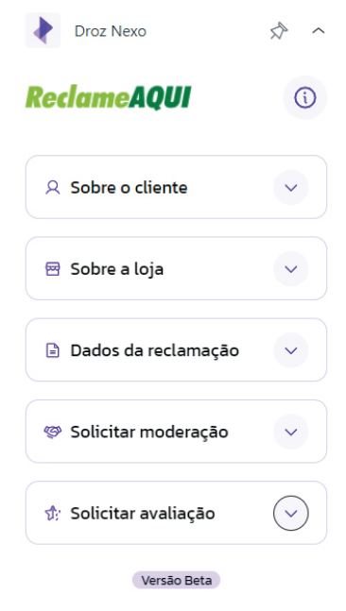Open the info icon next to ReclameAQUI

[305, 97]
